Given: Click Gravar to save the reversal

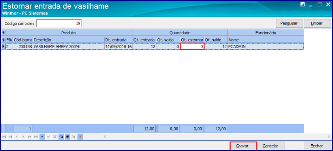Looking at the screenshot, I should (243, 146).
